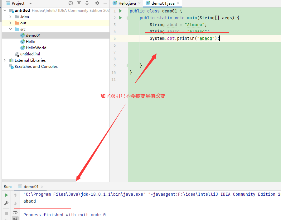The image size is (281, 220).
Task: Click down stack trace arrow in Run panel
Action: pos(15,204)
